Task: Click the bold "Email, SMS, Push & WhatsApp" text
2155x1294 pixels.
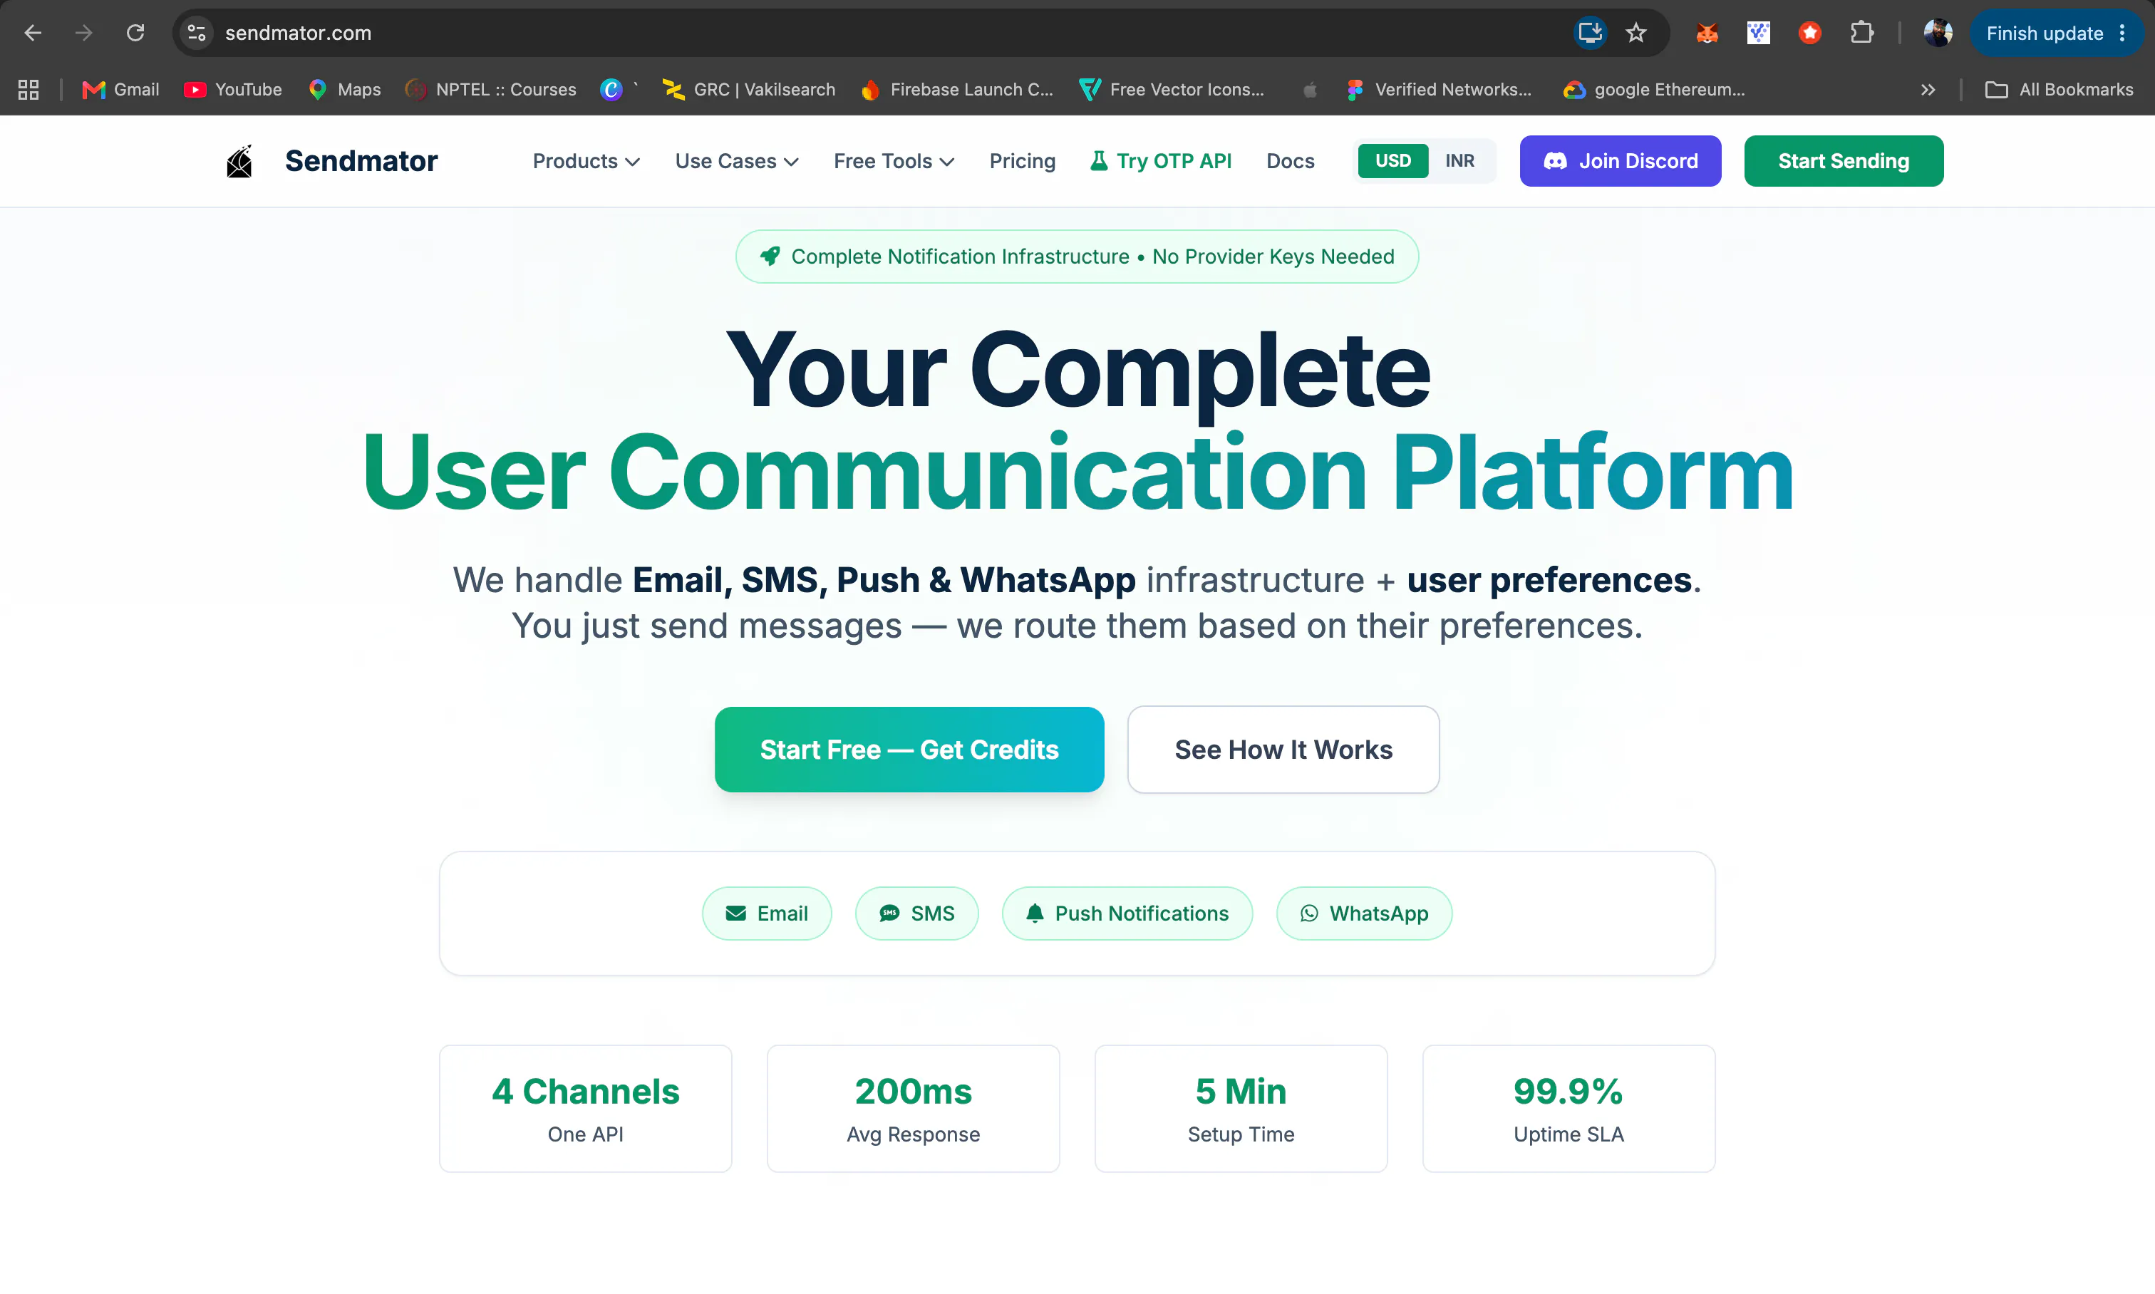Action: coord(884,580)
